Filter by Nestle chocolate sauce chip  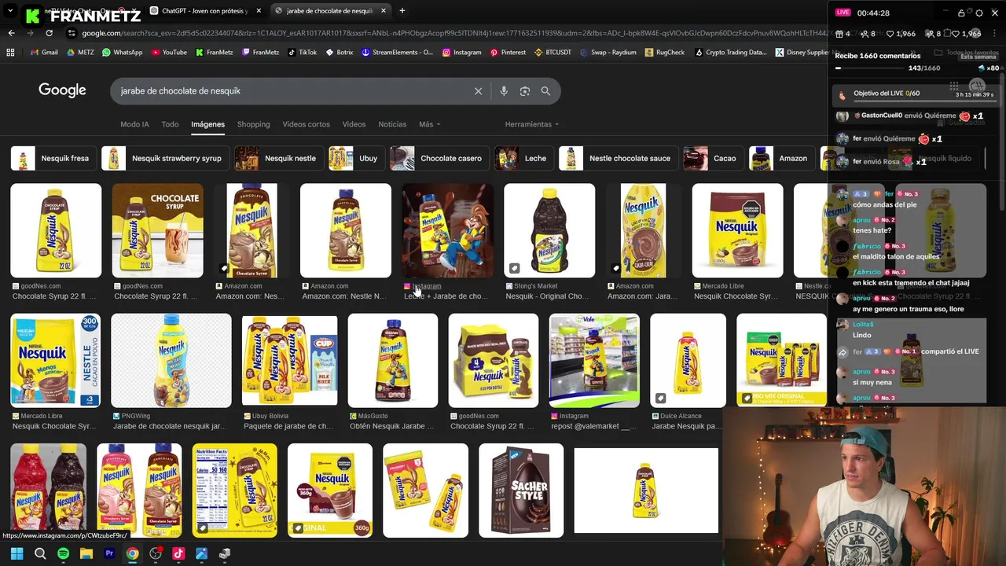click(x=618, y=158)
